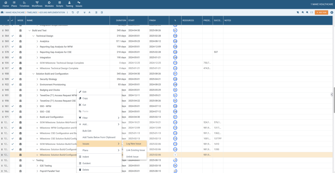Click the 91 percent progress circle on row 563

click(175, 30)
